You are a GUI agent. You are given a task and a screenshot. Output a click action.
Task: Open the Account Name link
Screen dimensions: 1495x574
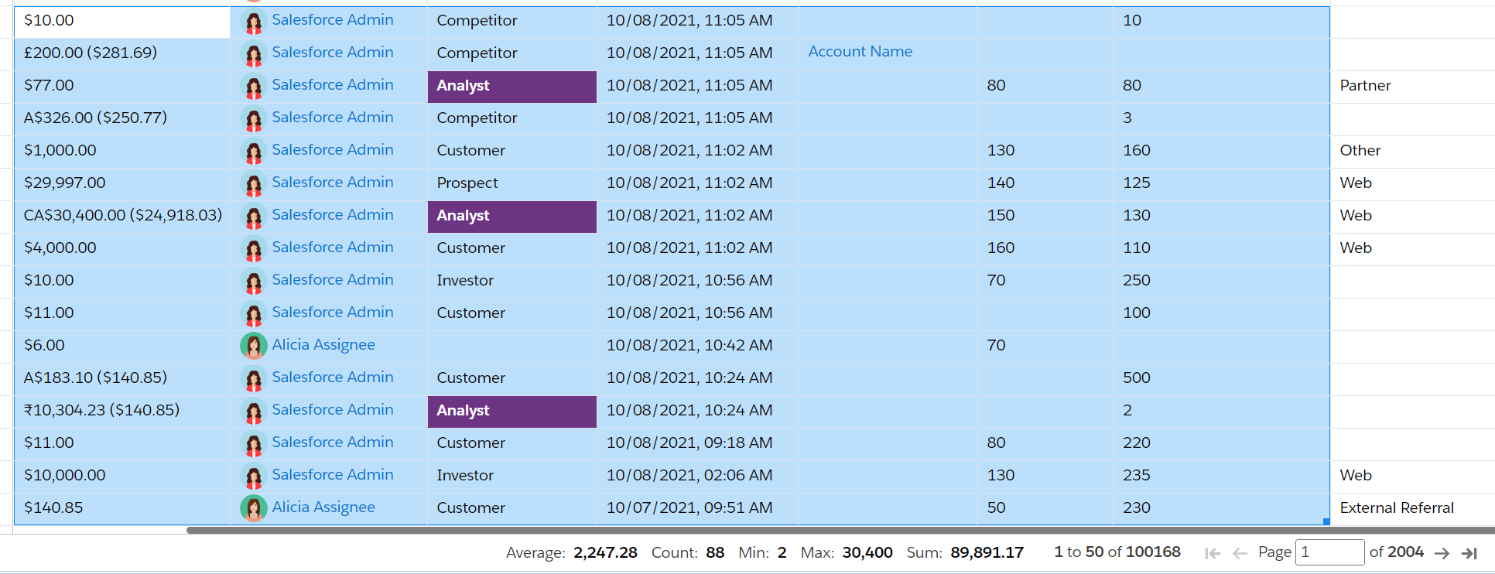click(860, 52)
